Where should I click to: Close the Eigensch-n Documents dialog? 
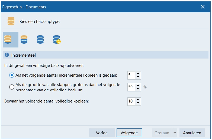tap(203, 7)
